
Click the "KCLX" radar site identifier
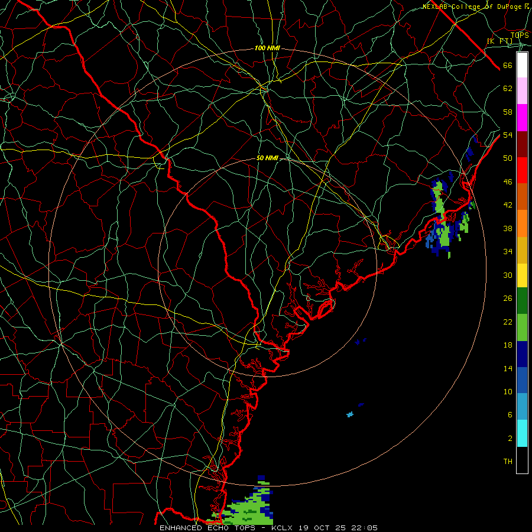click(x=283, y=528)
